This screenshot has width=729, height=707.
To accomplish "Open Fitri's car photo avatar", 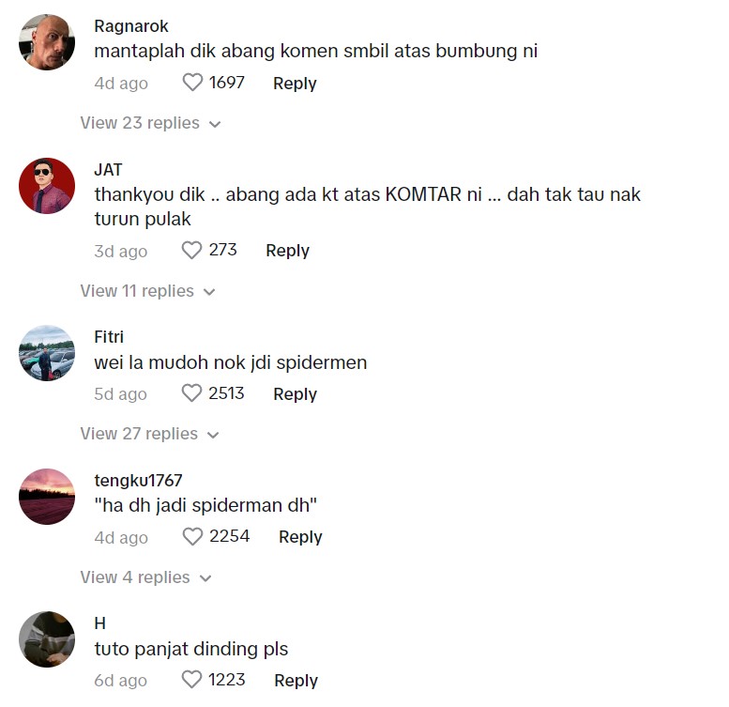I will (x=47, y=353).
